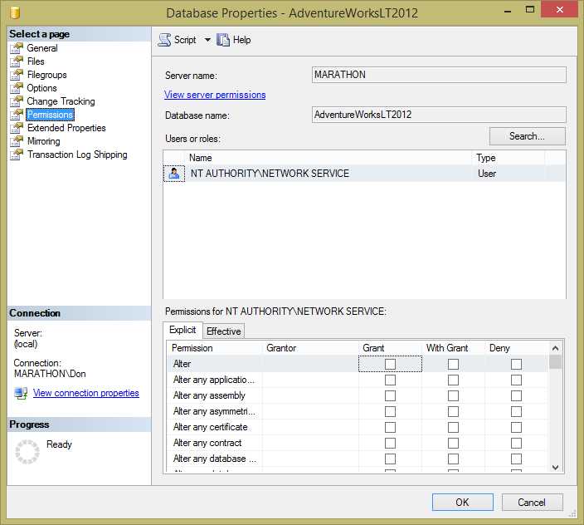584x525 pixels.
Task: Open the Change Tracking page
Action: [x=61, y=101]
